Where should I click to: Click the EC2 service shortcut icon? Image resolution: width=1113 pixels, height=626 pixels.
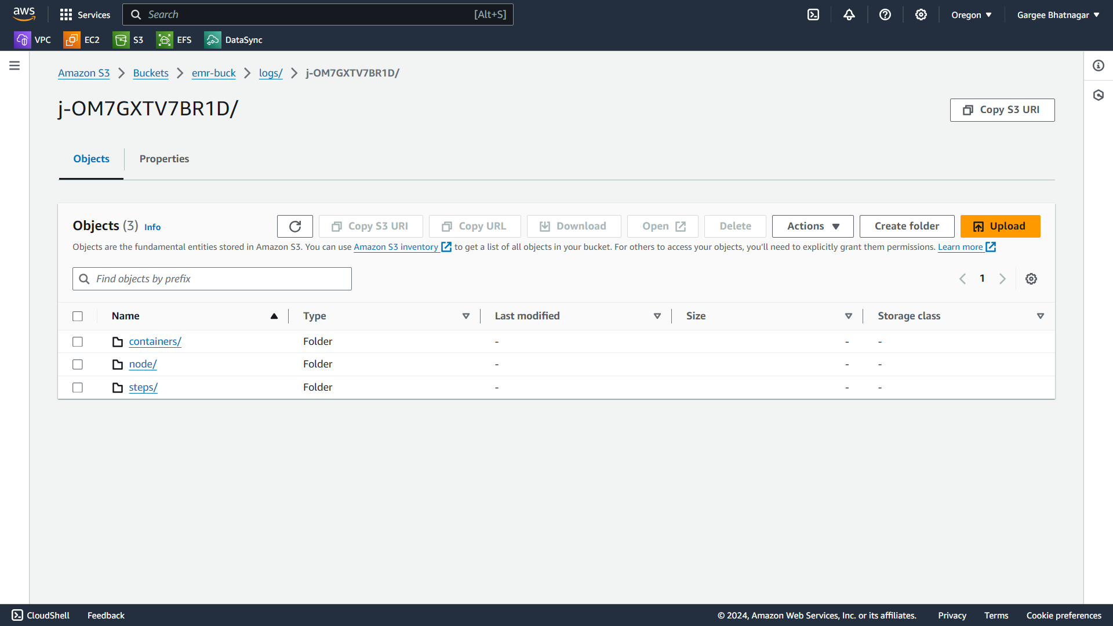point(72,40)
